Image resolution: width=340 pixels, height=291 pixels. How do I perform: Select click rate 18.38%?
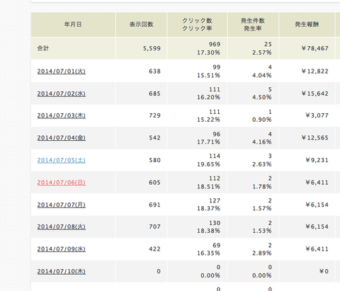click(209, 231)
